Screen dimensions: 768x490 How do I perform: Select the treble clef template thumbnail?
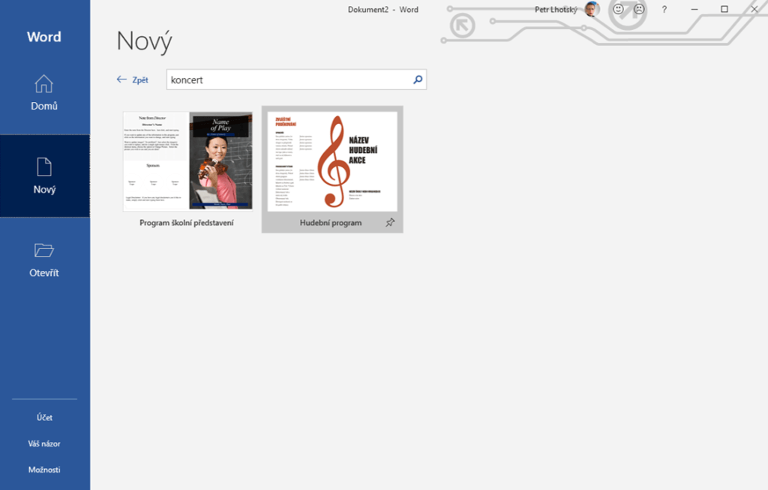331,161
